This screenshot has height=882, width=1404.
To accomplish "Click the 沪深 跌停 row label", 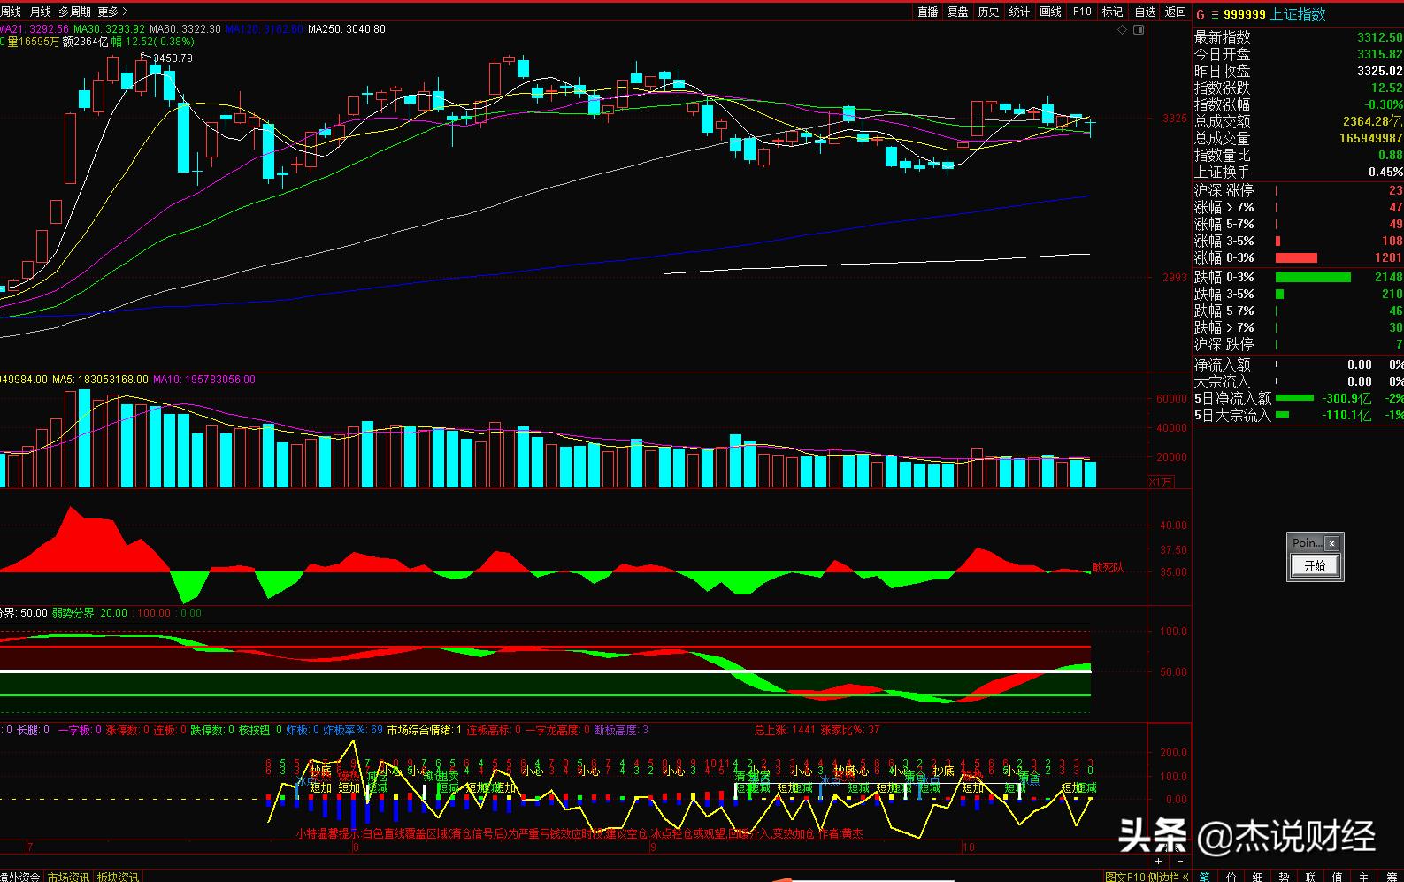I will click(x=1224, y=344).
